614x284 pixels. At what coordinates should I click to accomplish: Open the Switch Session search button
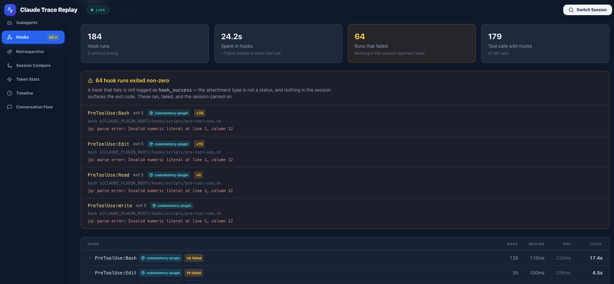(587, 10)
